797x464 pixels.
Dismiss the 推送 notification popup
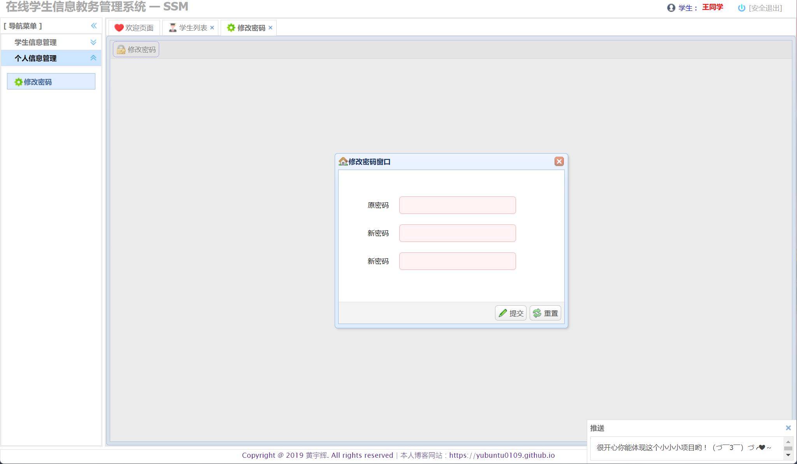pyautogui.click(x=788, y=428)
